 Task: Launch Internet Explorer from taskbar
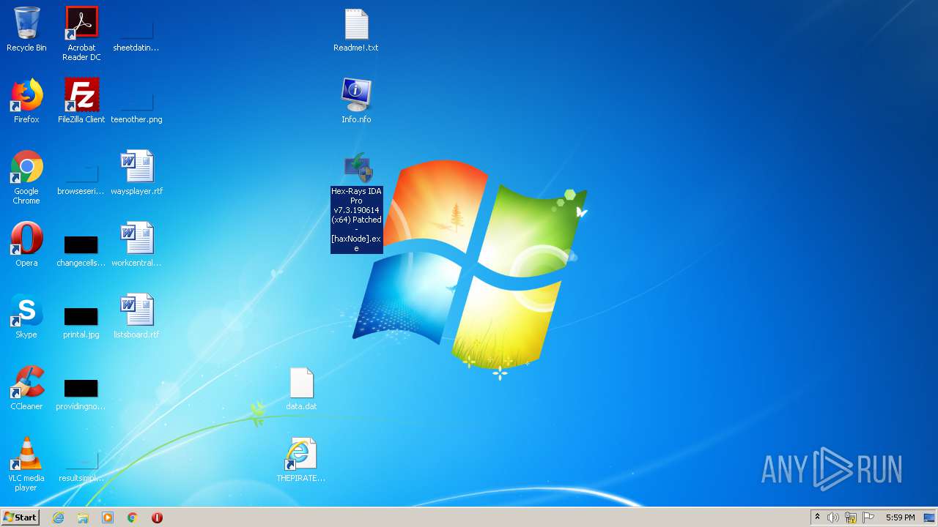[59, 517]
